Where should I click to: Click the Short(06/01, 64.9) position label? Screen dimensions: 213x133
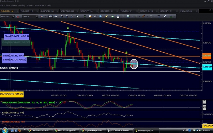tap(14, 60)
